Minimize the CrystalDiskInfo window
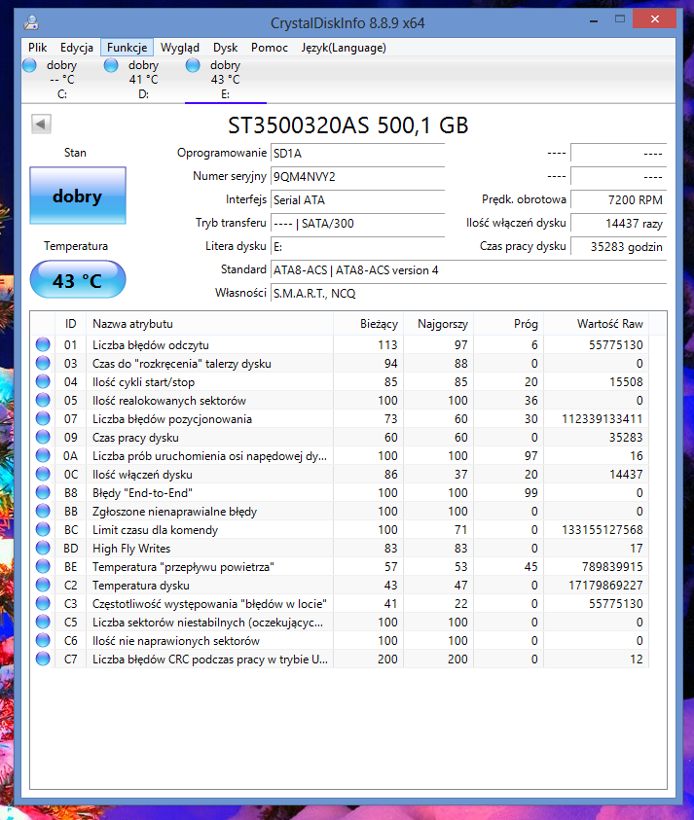 tap(594, 19)
